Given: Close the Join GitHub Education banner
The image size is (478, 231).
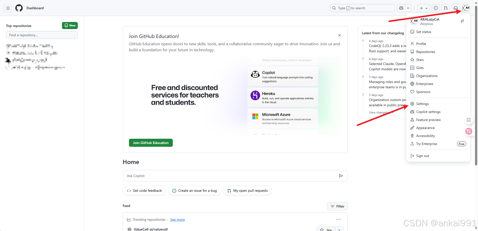Looking at the screenshot, I should [x=339, y=35].
